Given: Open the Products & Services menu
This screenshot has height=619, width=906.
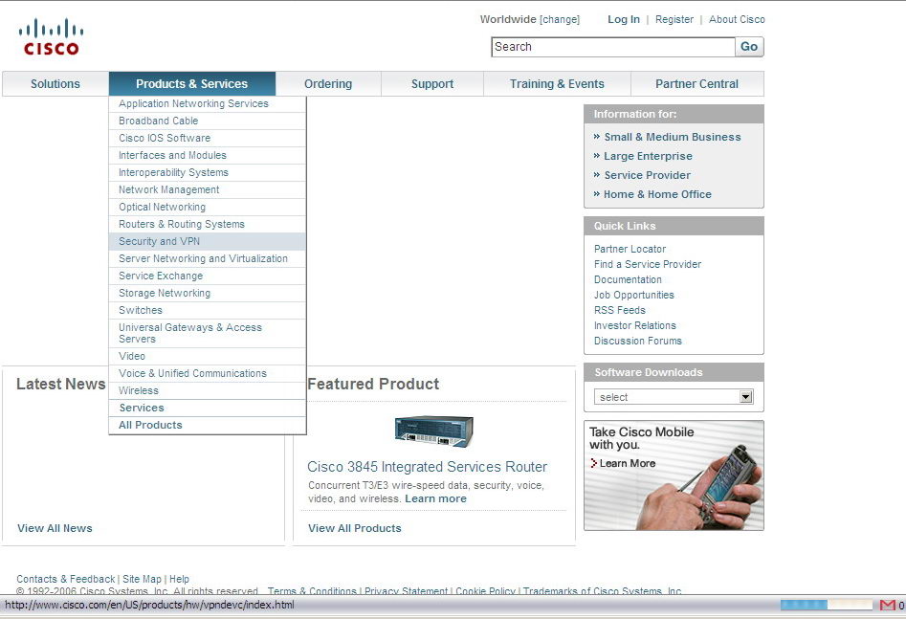Looking at the screenshot, I should (x=192, y=84).
